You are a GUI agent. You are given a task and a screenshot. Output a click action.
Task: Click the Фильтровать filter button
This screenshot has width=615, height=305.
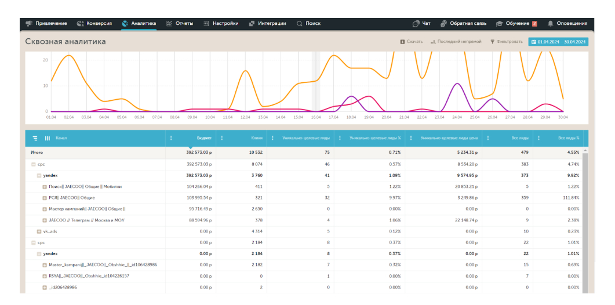point(506,42)
